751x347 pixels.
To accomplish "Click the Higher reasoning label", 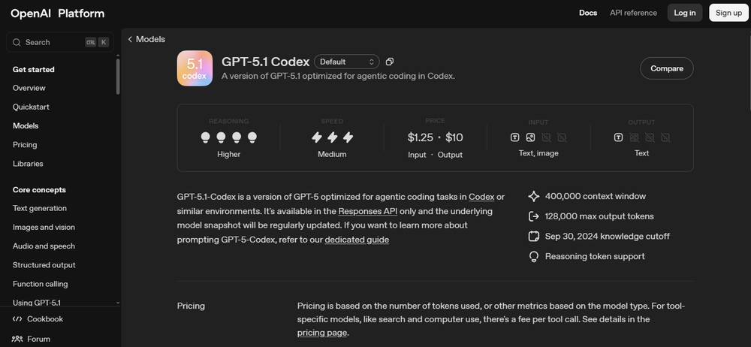I will pos(229,154).
